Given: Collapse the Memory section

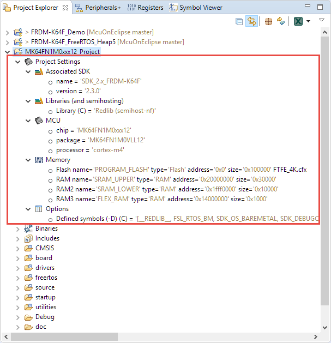Looking at the screenshot, I should pyautogui.click(x=28, y=160).
